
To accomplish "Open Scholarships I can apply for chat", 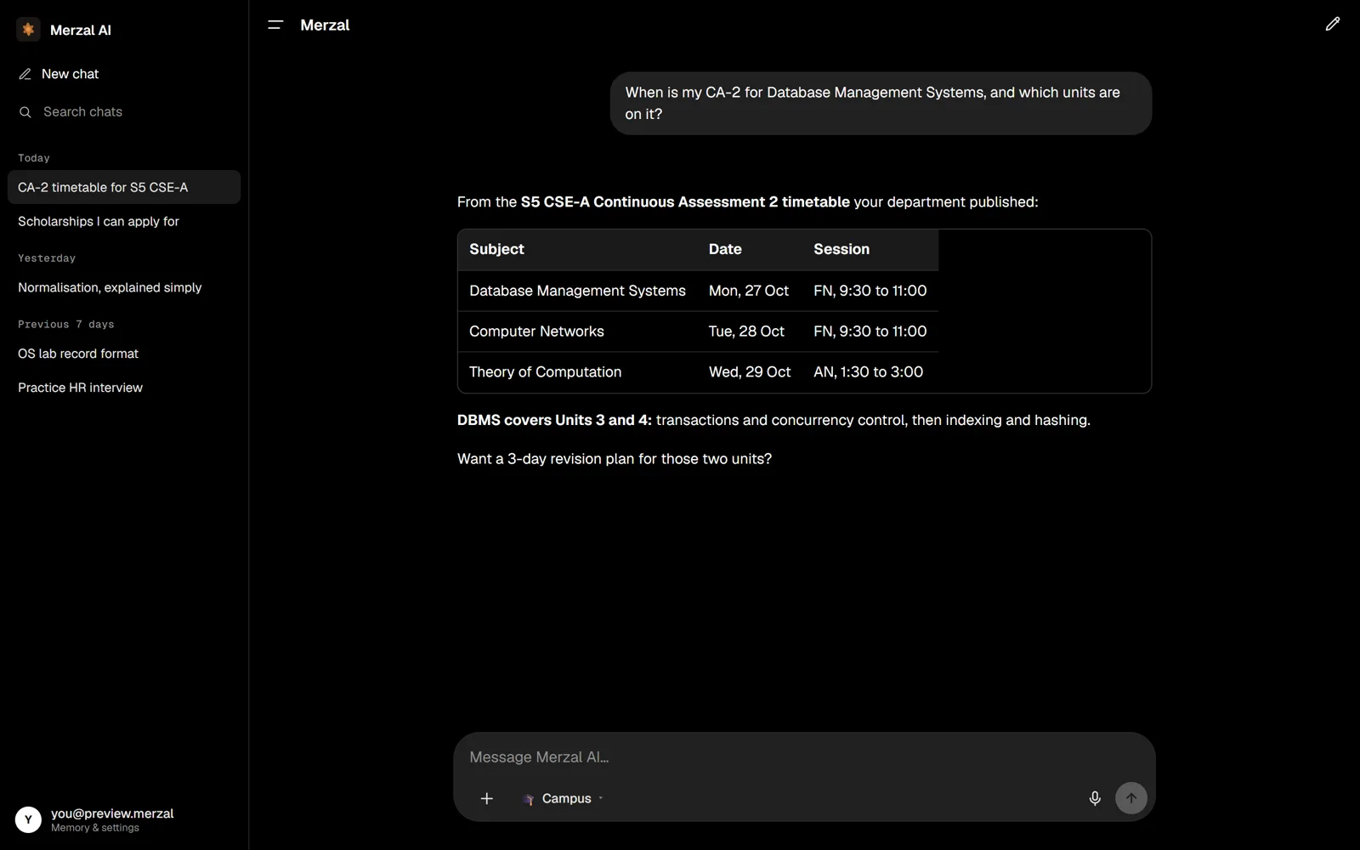I will click(x=124, y=221).
